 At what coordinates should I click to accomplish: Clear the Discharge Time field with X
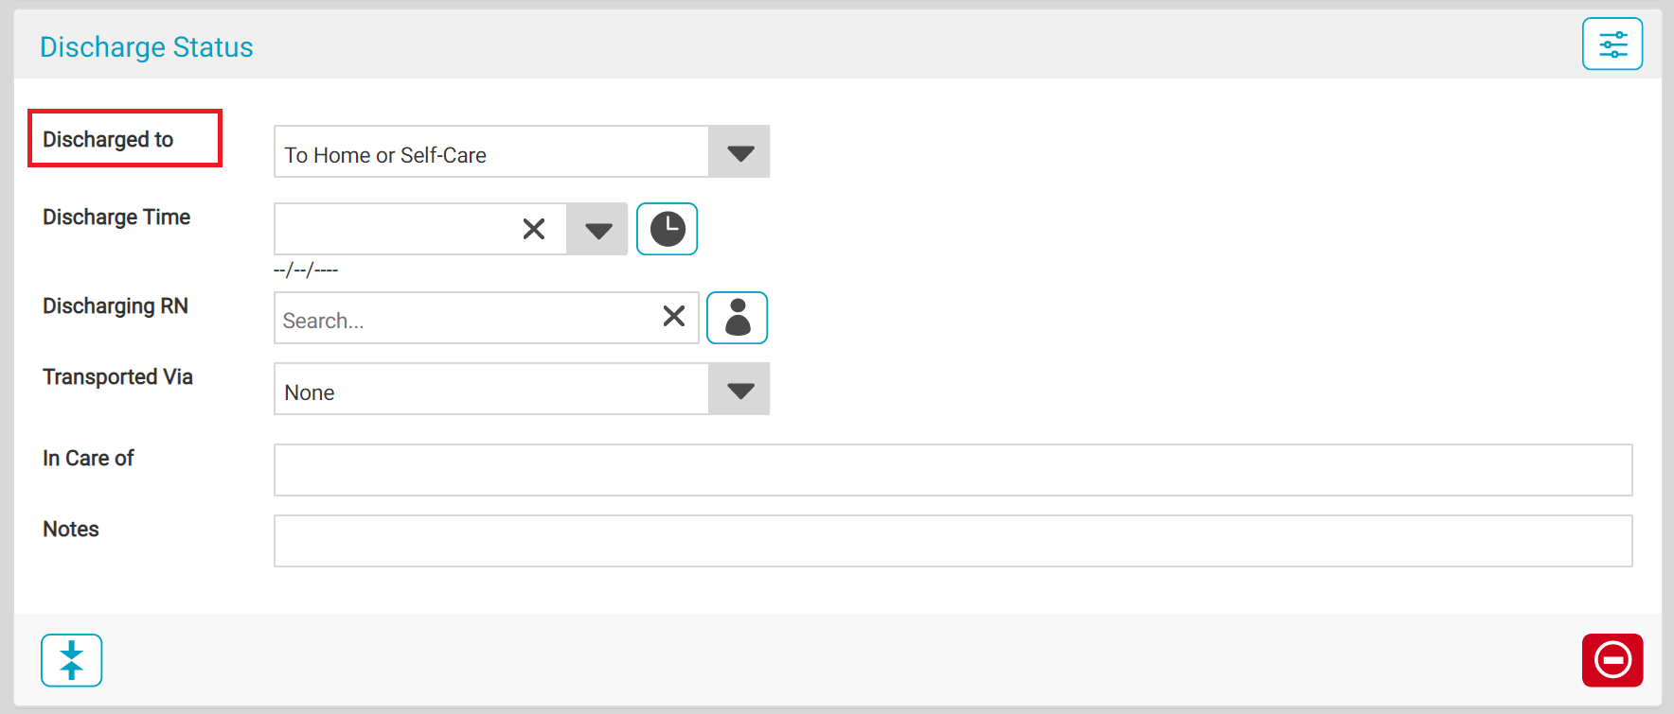click(534, 229)
